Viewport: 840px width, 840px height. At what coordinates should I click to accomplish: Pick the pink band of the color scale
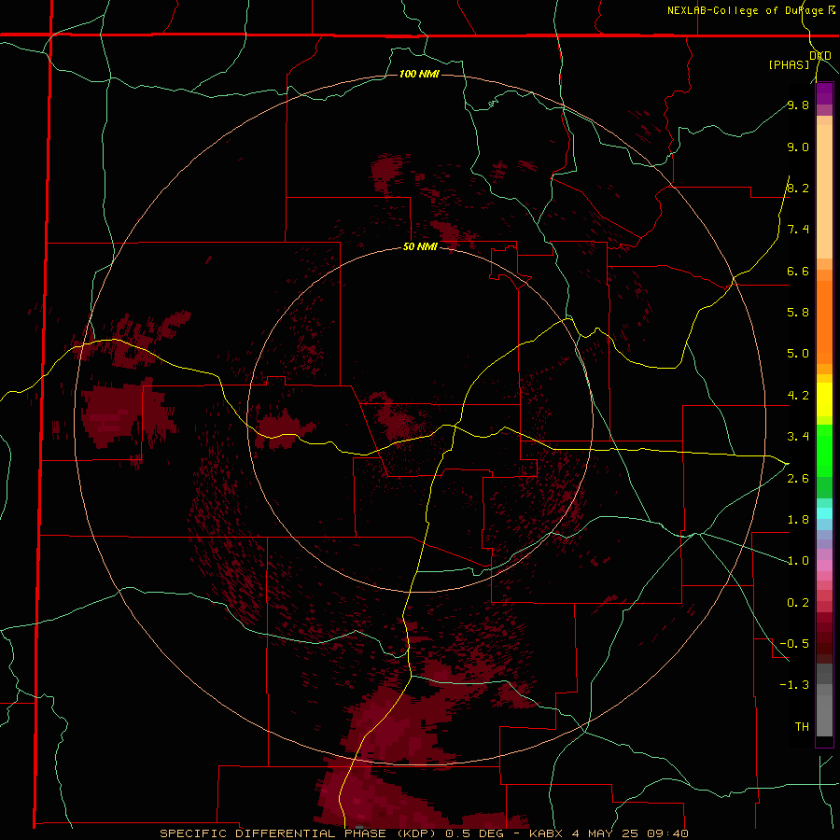tap(824, 566)
